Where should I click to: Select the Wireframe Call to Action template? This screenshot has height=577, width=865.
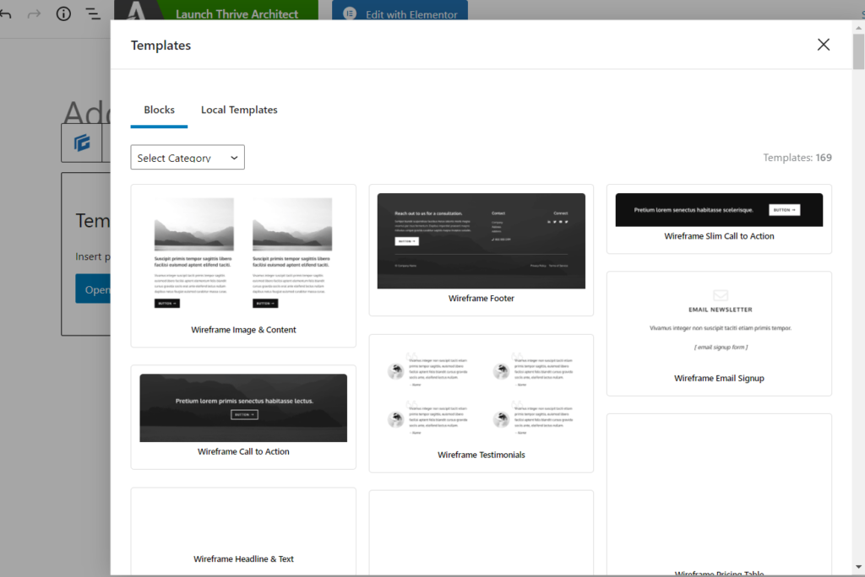pyautogui.click(x=243, y=416)
